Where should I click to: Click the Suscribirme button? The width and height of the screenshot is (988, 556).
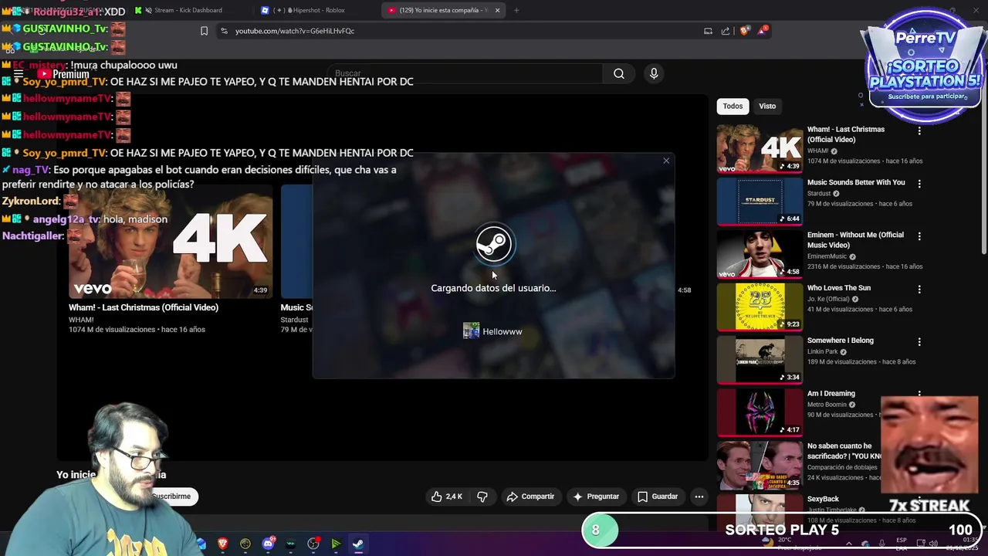coord(171,497)
